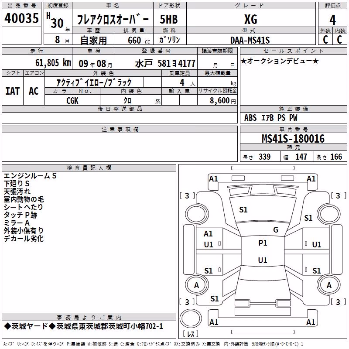Click the fuel type ガソリン
The width and height of the screenshot is (349, 349).
(169, 40)
